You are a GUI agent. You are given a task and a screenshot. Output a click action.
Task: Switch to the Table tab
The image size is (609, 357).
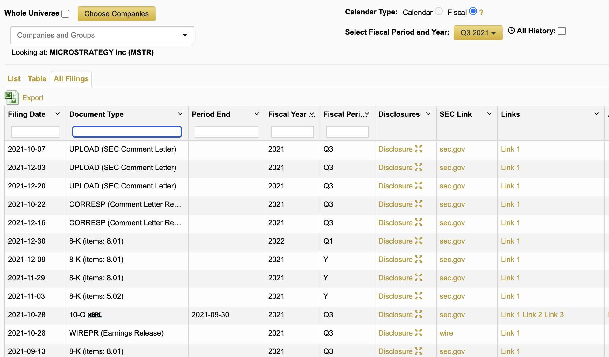point(37,79)
